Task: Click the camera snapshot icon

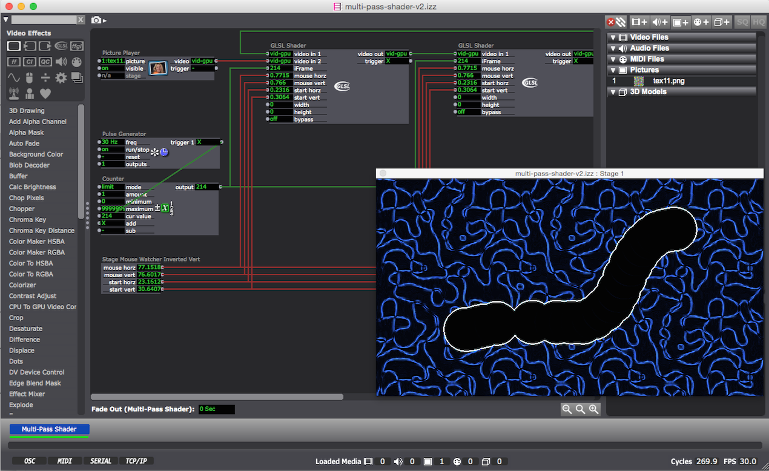Action: click(96, 21)
